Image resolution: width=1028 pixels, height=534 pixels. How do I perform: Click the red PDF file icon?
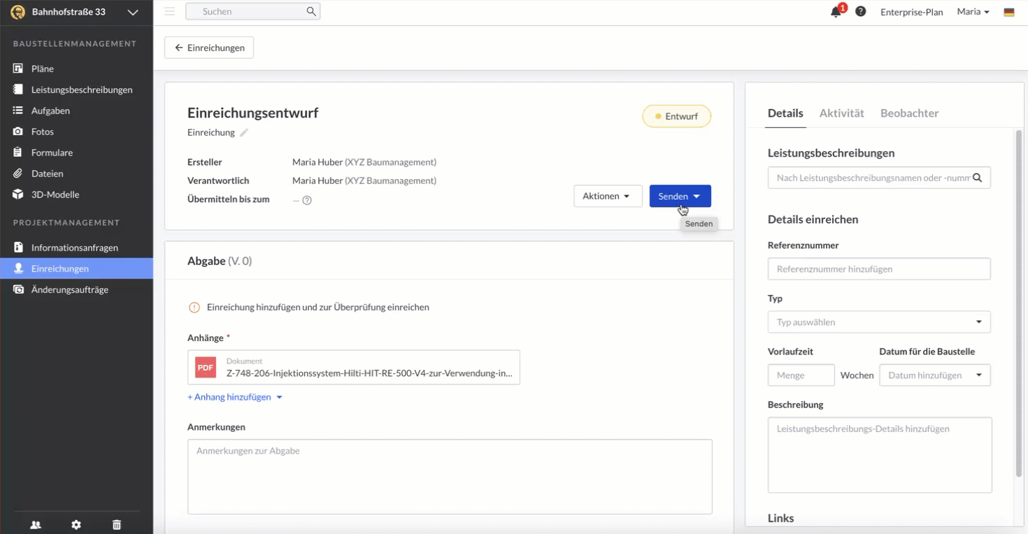(x=206, y=368)
